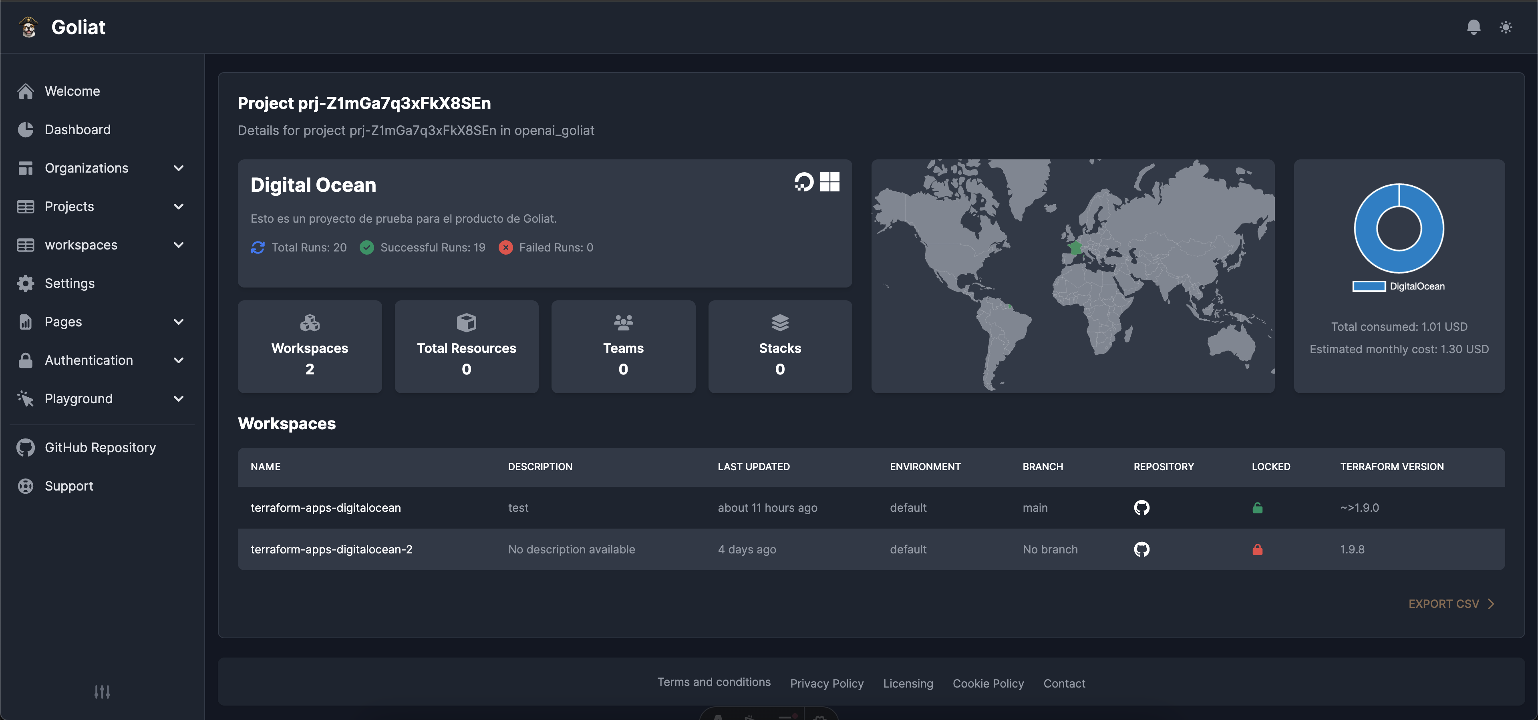Image resolution: width=1538 pixels, height=720 pixels.
Task: Expand the workspaces chevron
Action: pyautogui.click(x=179, y=245)
